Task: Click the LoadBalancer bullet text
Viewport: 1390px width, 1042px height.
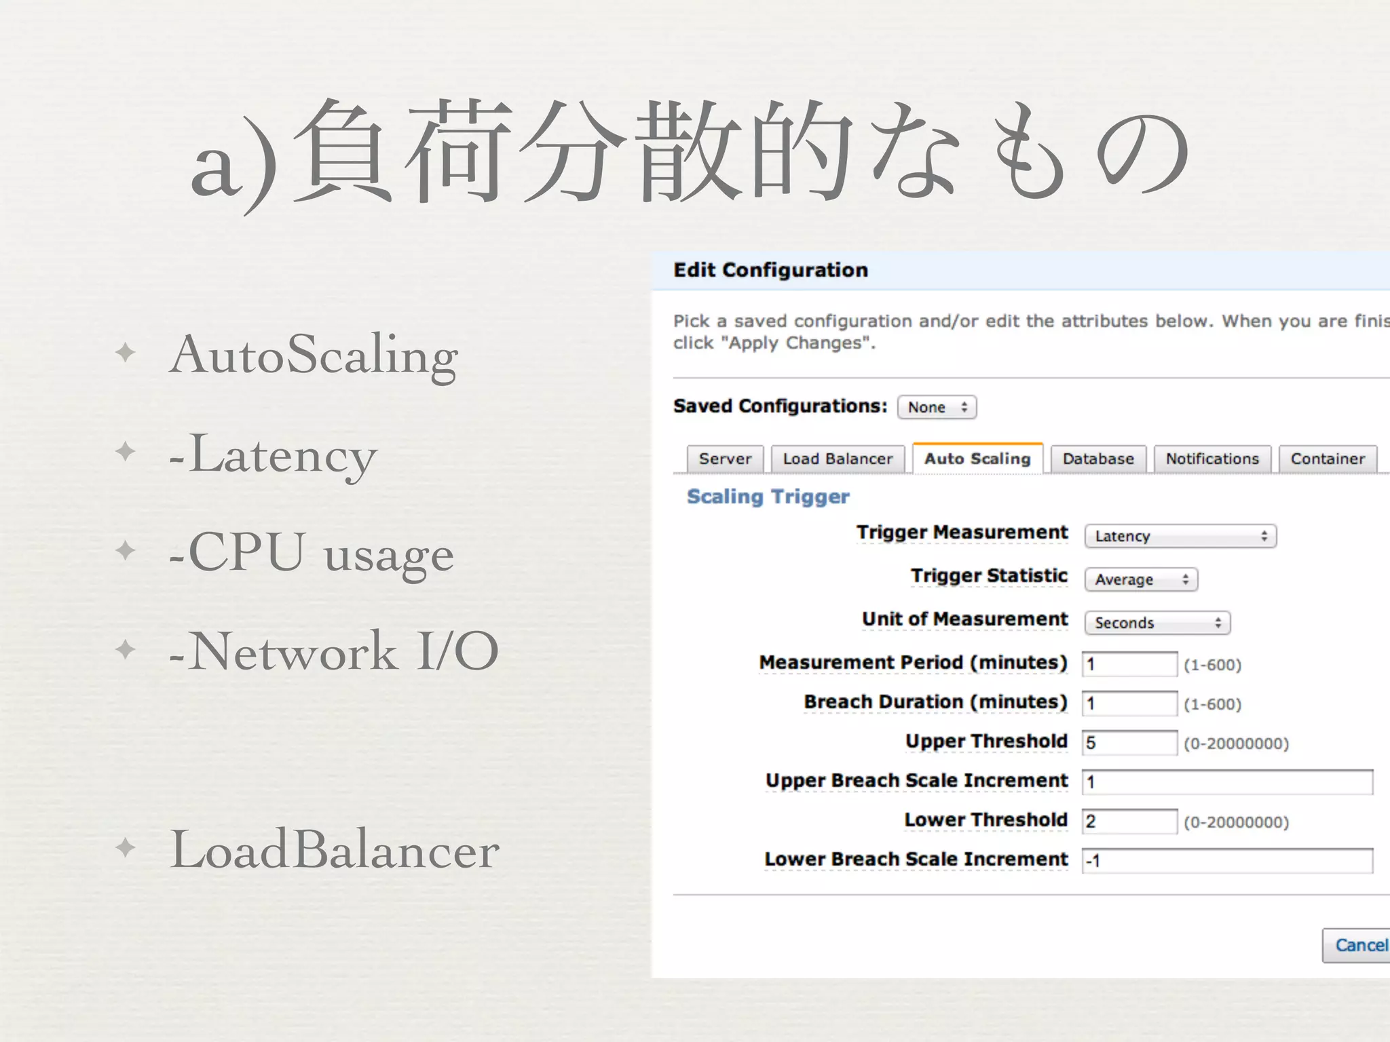Action: [335, 849]
